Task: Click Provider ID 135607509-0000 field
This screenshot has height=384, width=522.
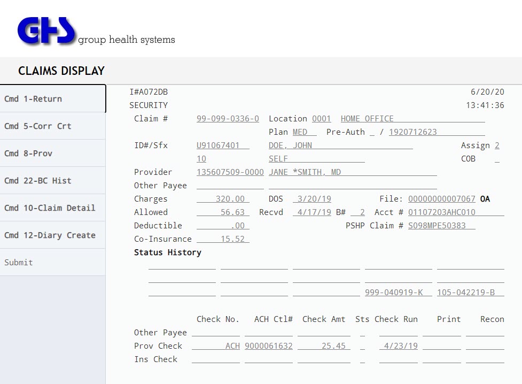Action: (230, 172)
